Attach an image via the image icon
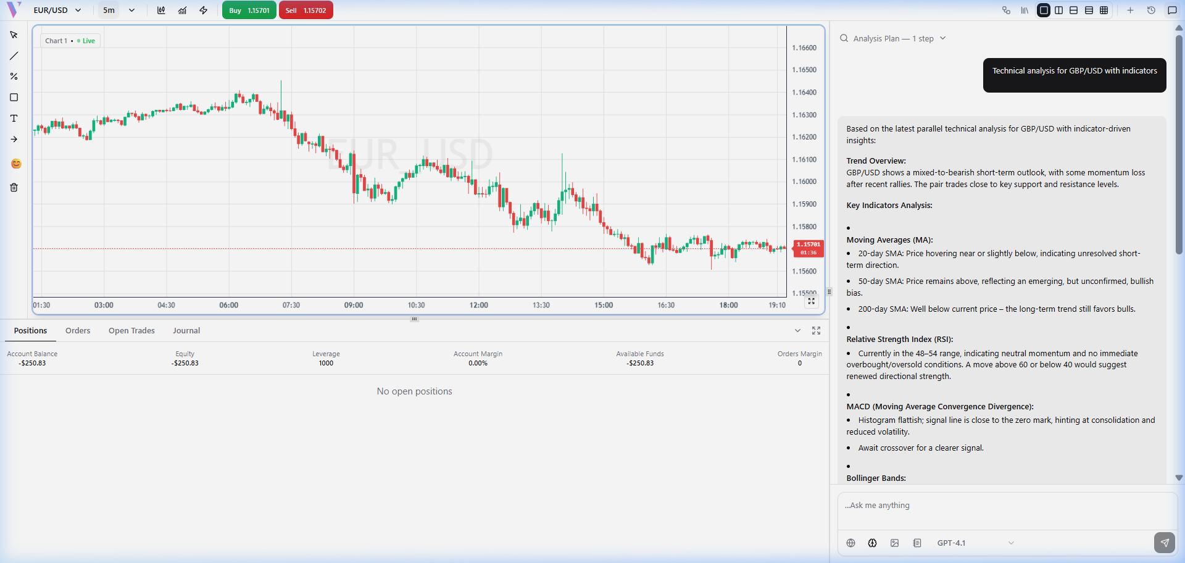The width and height of the screenshot is (1185, 563). point(894,543)
